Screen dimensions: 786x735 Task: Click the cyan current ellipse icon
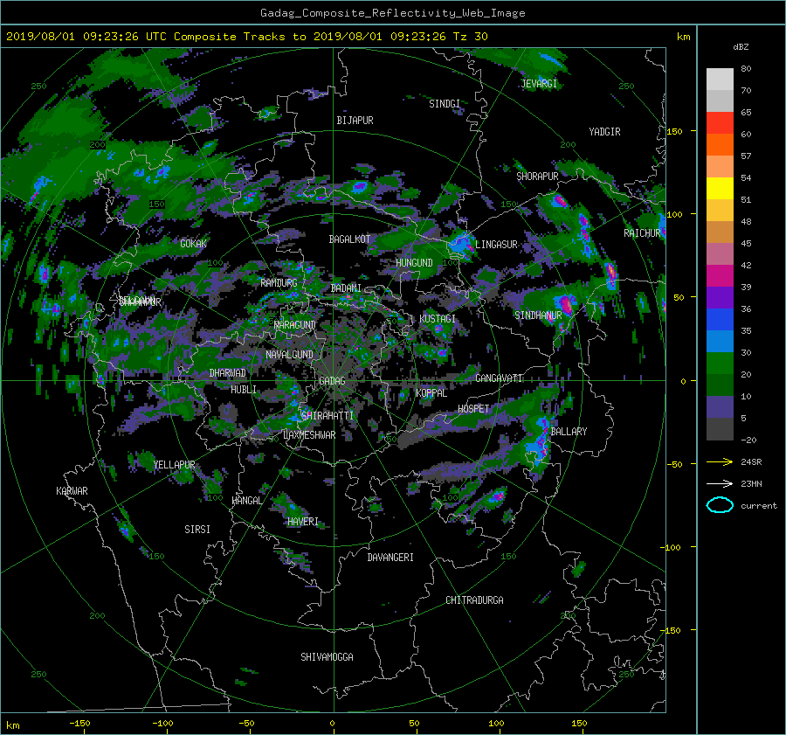click(x=720, y=505)
